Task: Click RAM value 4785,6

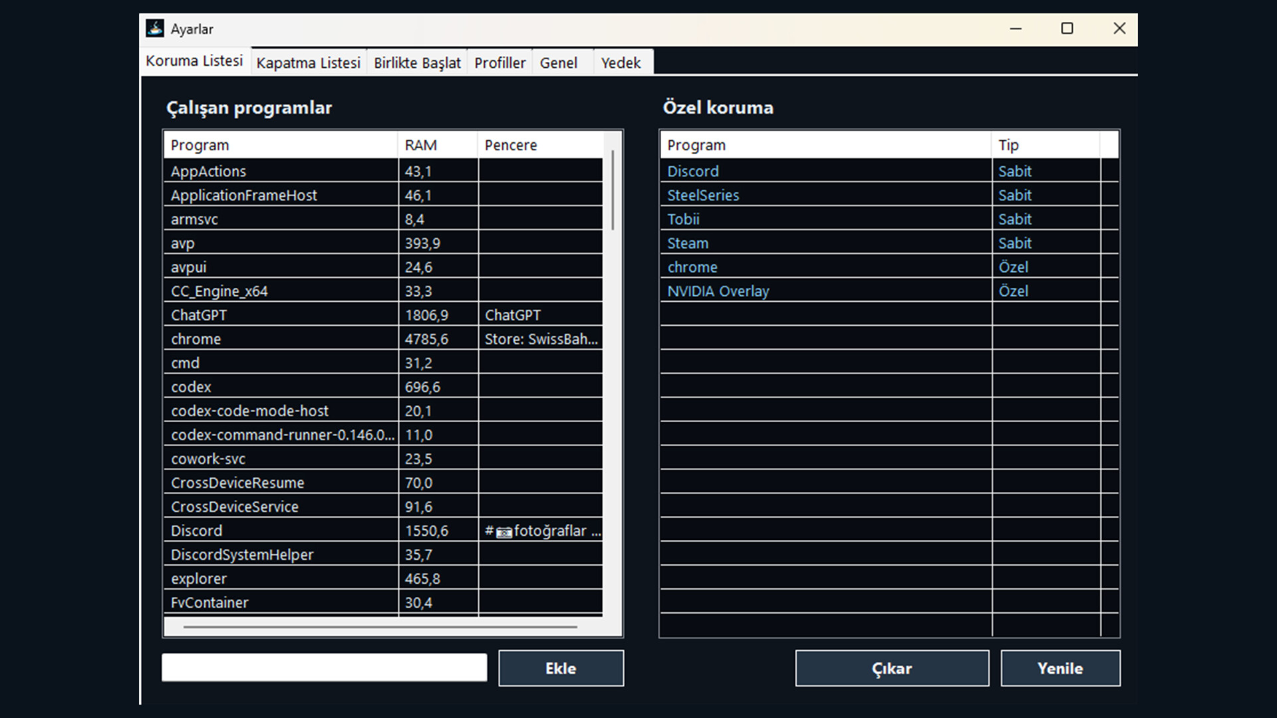Action: coord(426,339)
